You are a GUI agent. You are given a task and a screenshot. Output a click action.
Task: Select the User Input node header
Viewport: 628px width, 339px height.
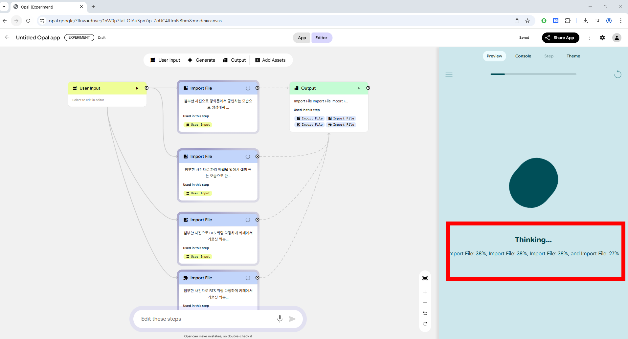107,88
